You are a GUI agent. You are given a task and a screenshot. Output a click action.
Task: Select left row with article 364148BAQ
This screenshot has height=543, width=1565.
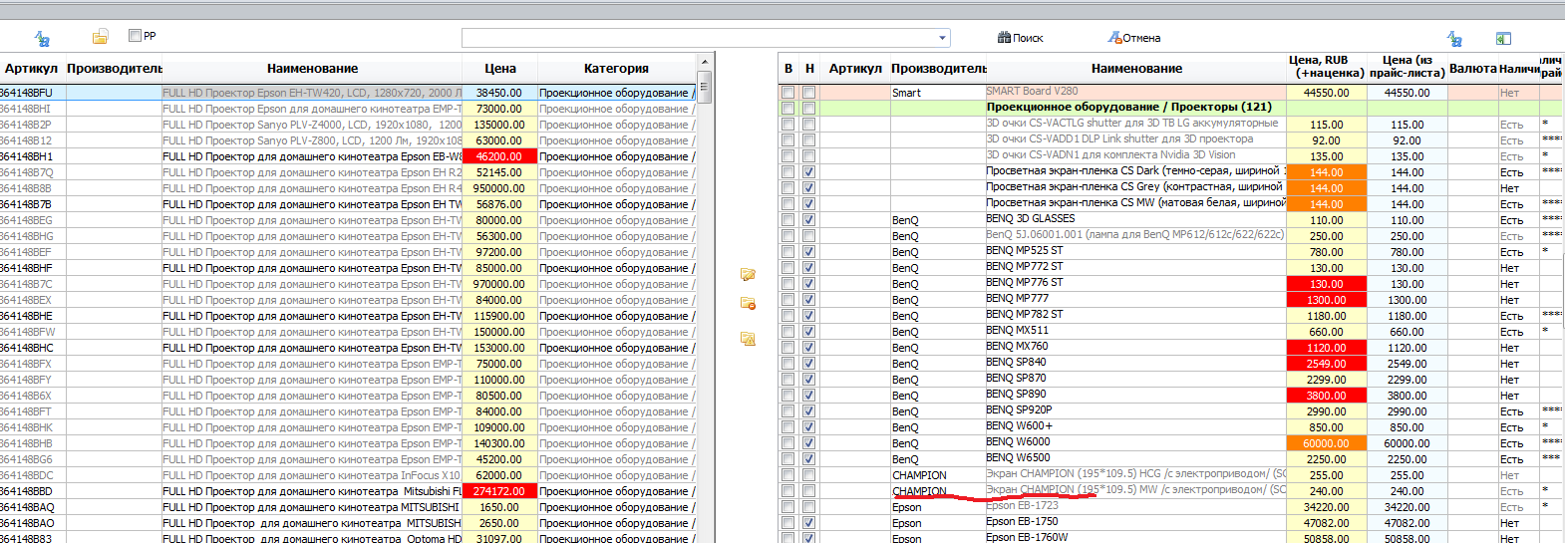pos(347,507)
